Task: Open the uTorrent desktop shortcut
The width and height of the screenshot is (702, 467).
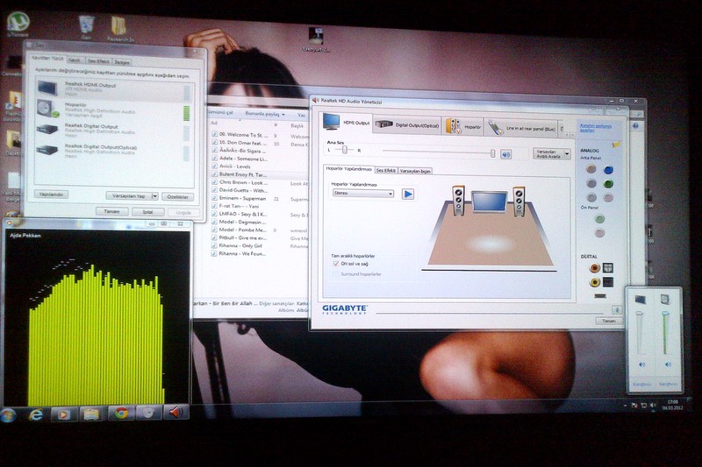Action: tap(18, 25)
